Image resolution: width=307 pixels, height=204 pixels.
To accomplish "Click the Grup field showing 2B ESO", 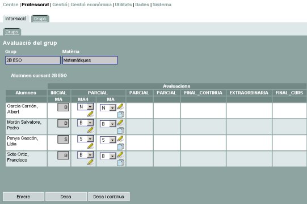I will coord(33,60).
